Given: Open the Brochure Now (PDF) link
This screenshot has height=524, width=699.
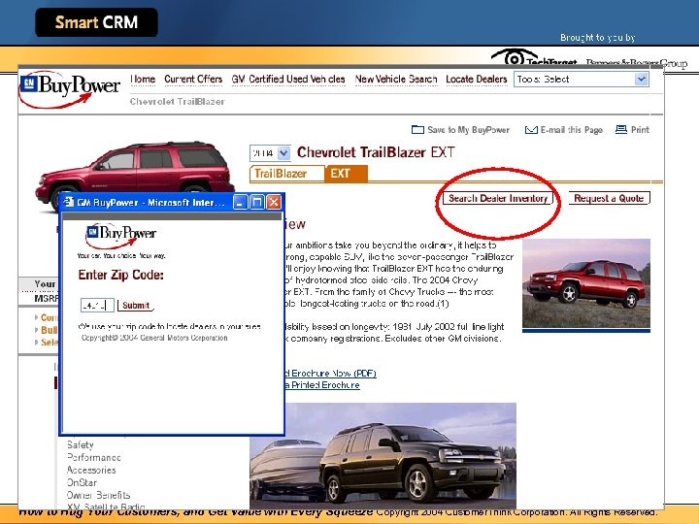Looking at the screenshot, I should 330,374.
